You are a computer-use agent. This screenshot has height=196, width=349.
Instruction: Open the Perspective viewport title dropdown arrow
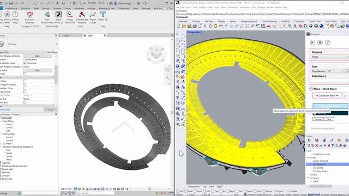tap(202, 32)
